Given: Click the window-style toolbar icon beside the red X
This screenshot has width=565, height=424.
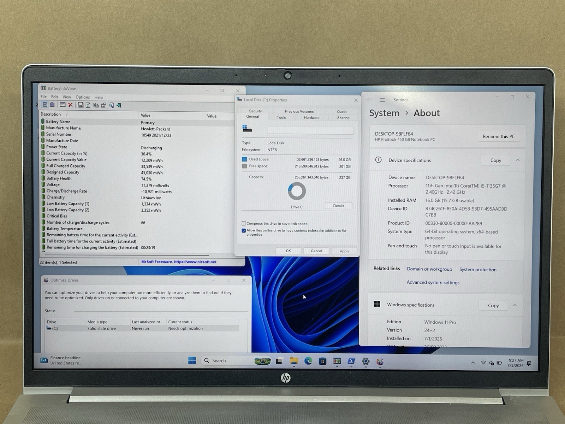Looking at the screenshot, I should 63,105.
